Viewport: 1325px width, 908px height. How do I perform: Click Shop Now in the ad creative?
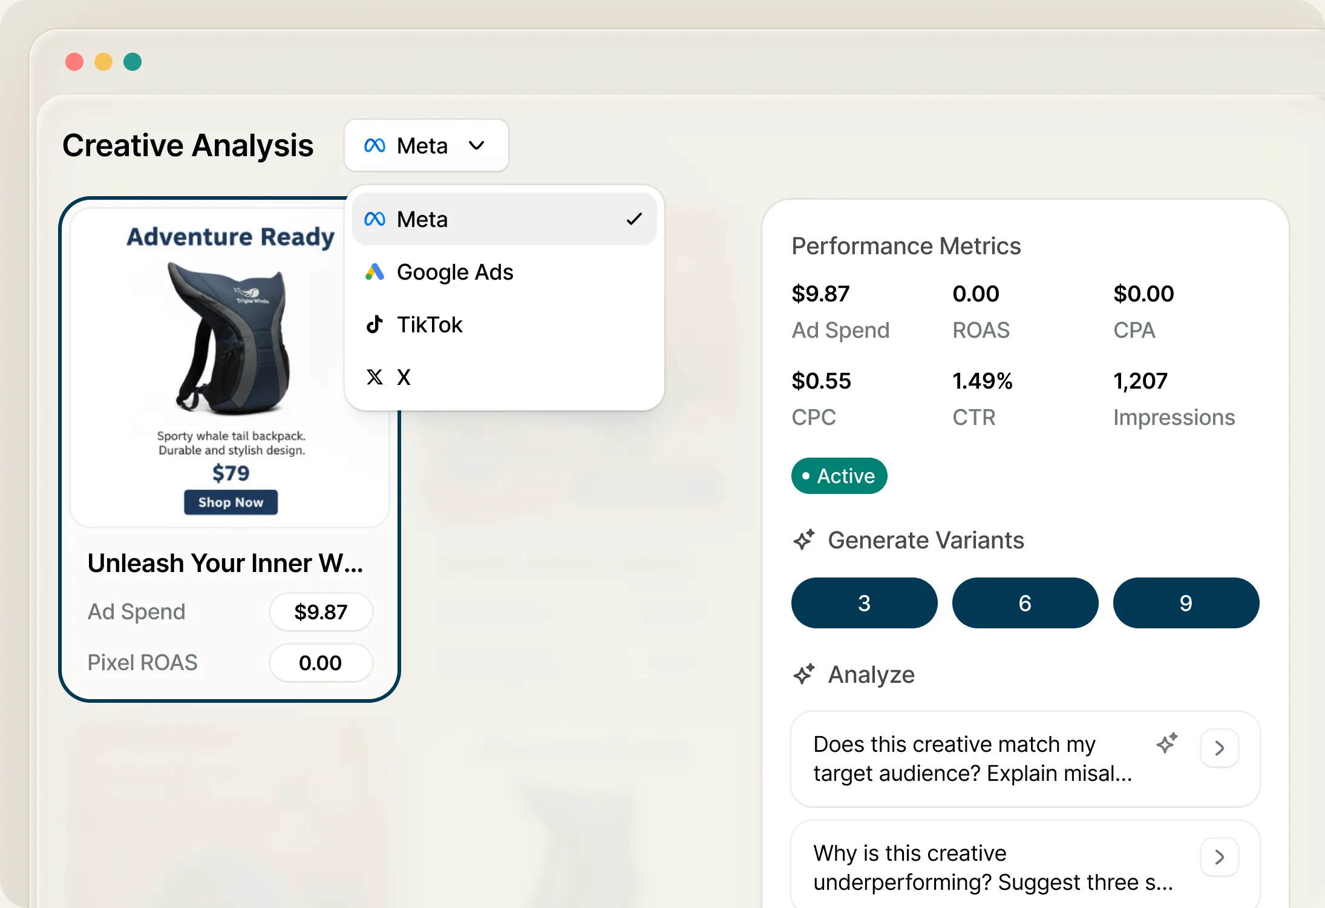[231, 502]
